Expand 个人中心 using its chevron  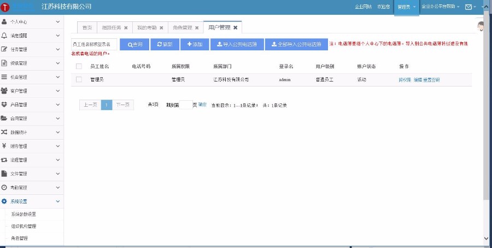coord(58,22)
